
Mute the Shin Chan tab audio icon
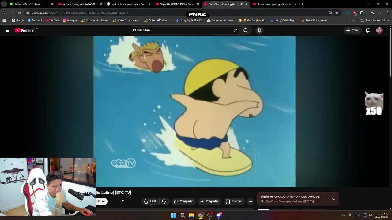coord(242,4)
